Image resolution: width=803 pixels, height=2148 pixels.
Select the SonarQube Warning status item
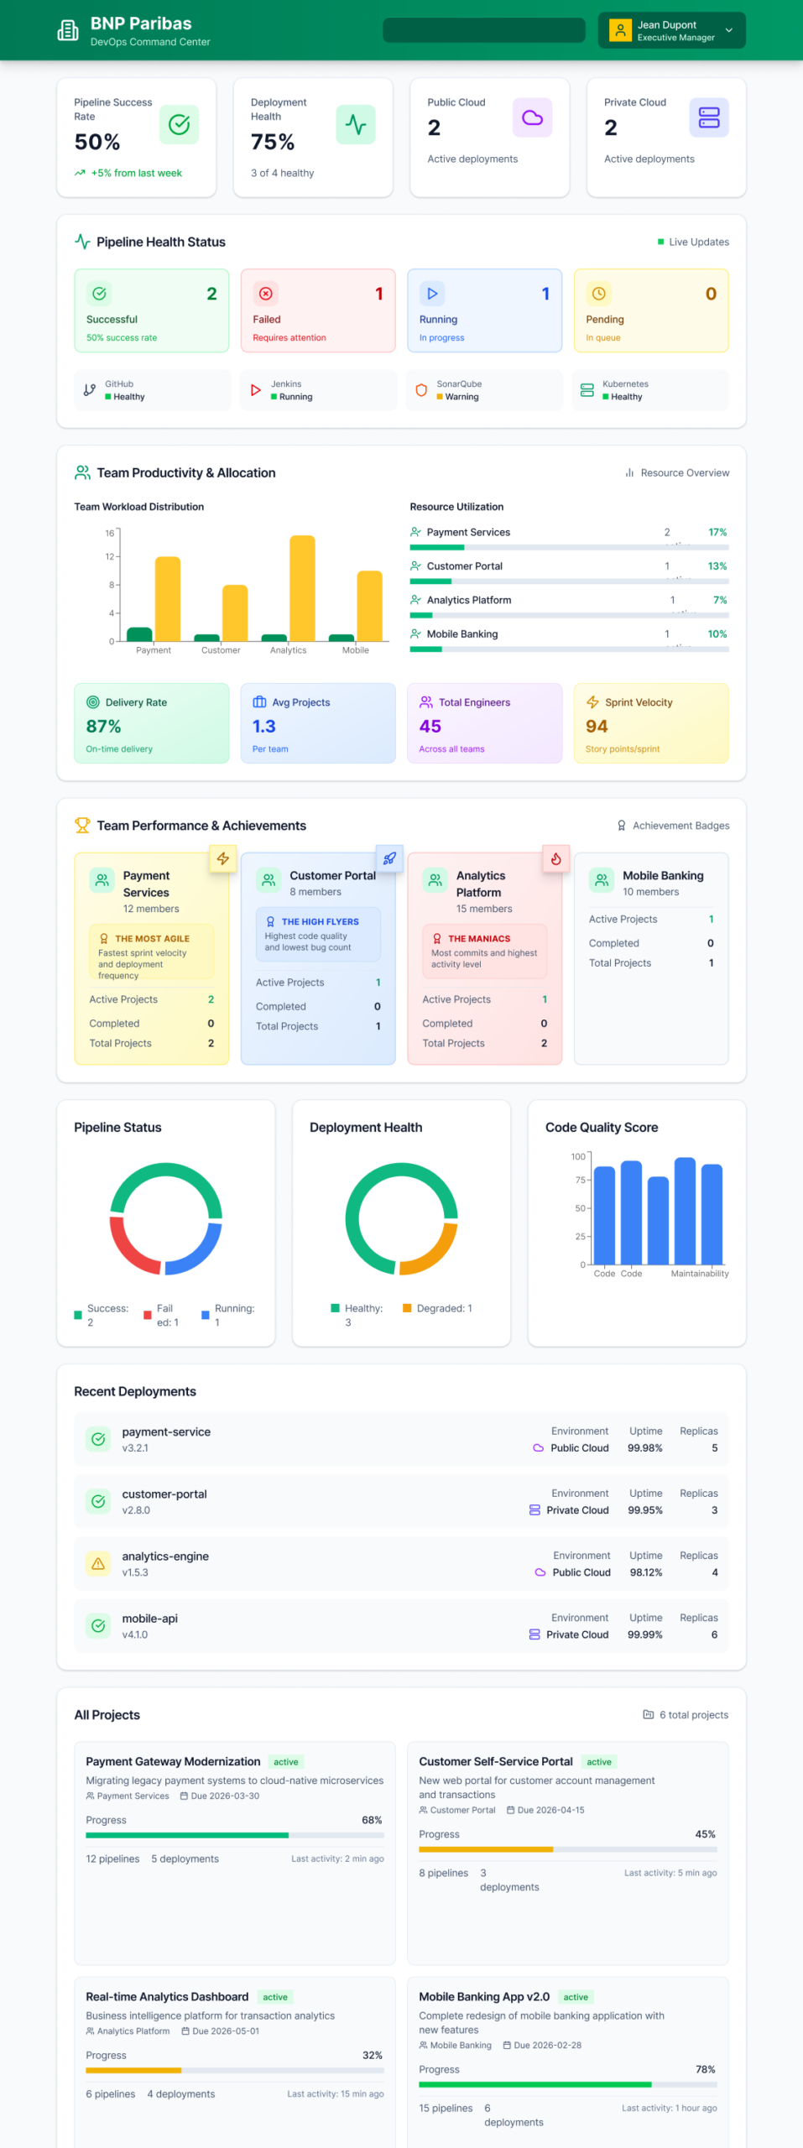click(x=484, y=390)
